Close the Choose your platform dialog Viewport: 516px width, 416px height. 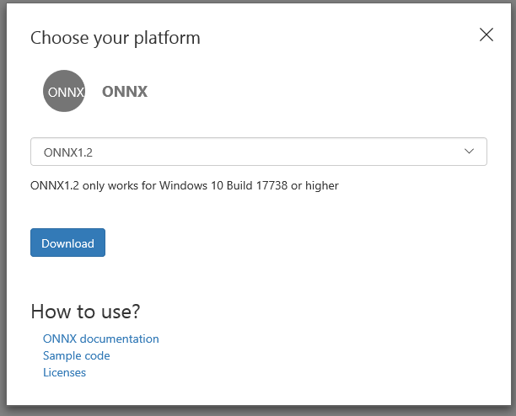(486, 35)
